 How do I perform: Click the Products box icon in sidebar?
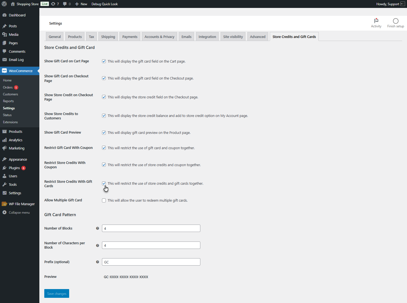tap(4, 131)
